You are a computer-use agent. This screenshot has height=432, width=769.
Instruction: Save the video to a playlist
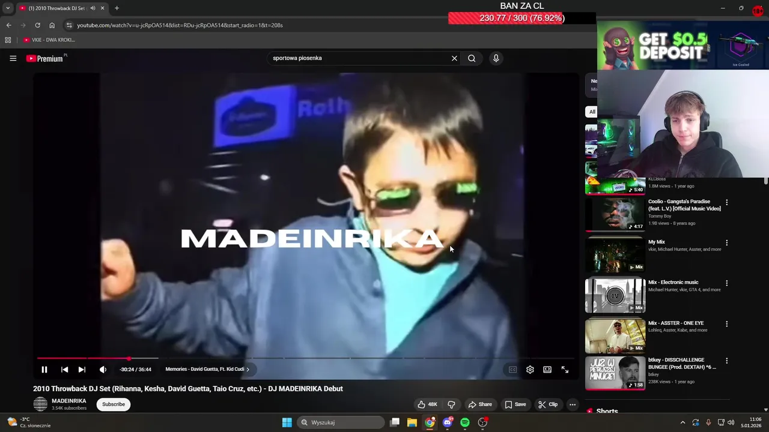pos(515,404)
